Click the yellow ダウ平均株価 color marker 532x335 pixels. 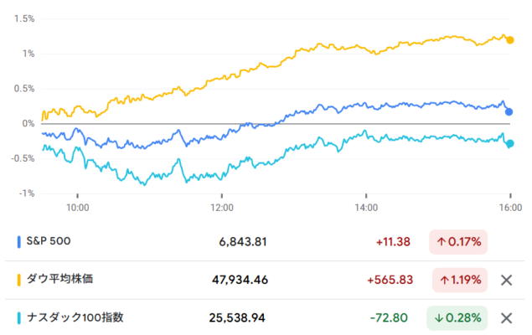(19, 280)
